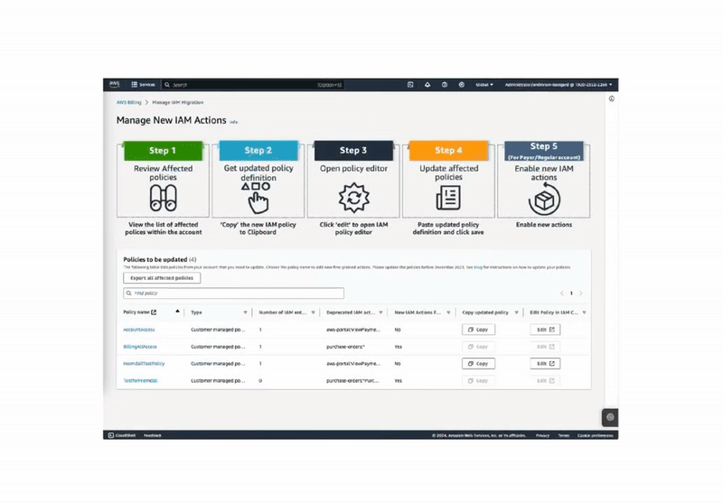Go to the previous page of policies
Viewport: 723px width, 503px height.
561,293
